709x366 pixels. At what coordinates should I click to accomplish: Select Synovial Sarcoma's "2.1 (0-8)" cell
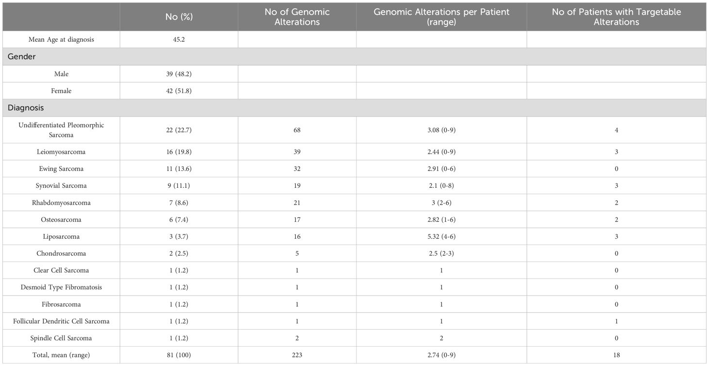tap(441, 186)
